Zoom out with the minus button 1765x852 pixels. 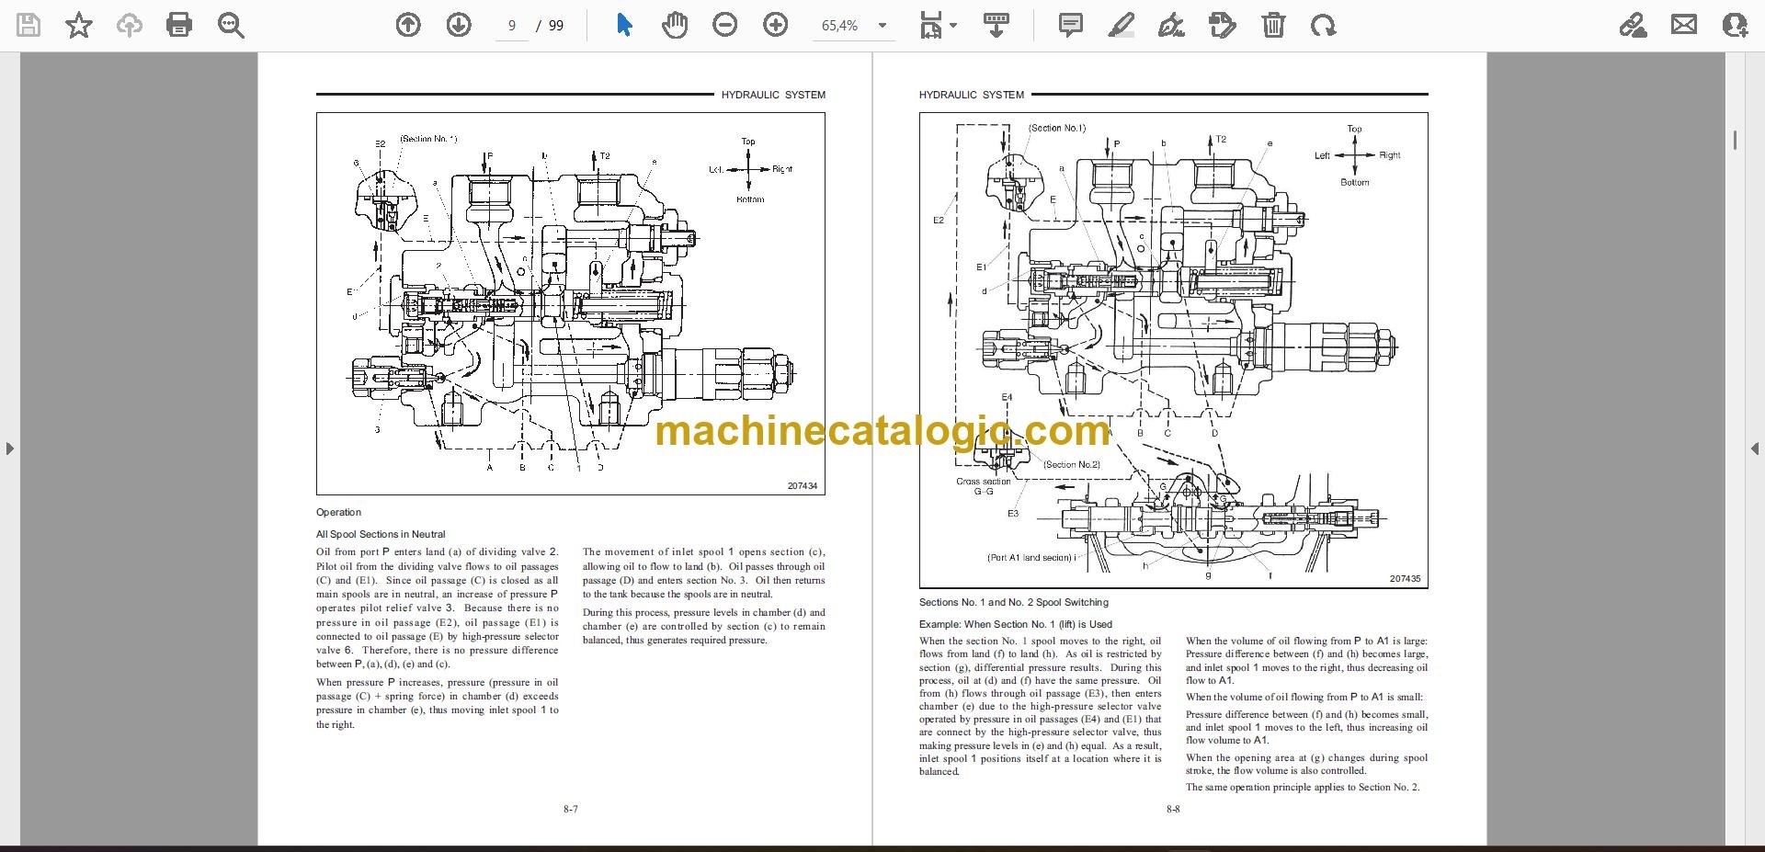725,25
